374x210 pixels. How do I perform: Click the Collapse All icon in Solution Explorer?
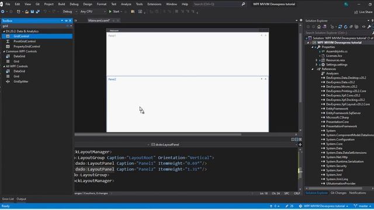(351, 27)
